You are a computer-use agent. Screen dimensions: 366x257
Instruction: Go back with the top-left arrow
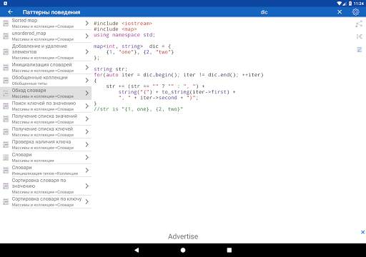coord(10,12)
